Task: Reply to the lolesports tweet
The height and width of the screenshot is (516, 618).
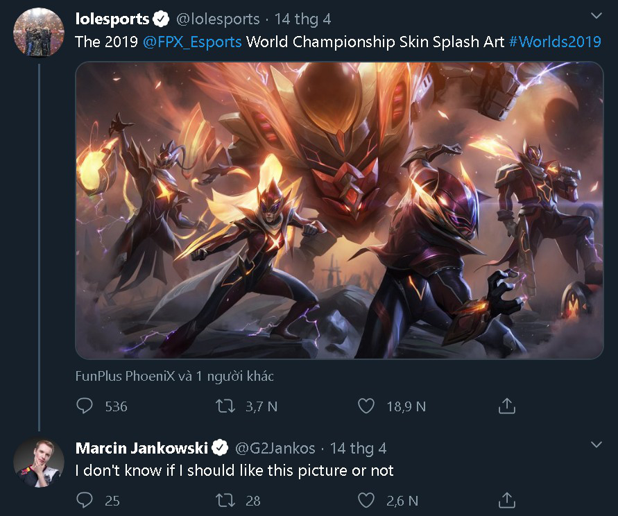Action: [85, 406]
